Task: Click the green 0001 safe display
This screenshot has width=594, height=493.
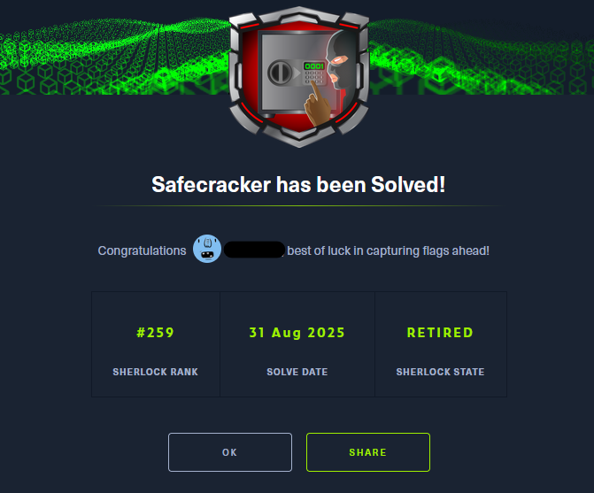Action: pos(314,65)
